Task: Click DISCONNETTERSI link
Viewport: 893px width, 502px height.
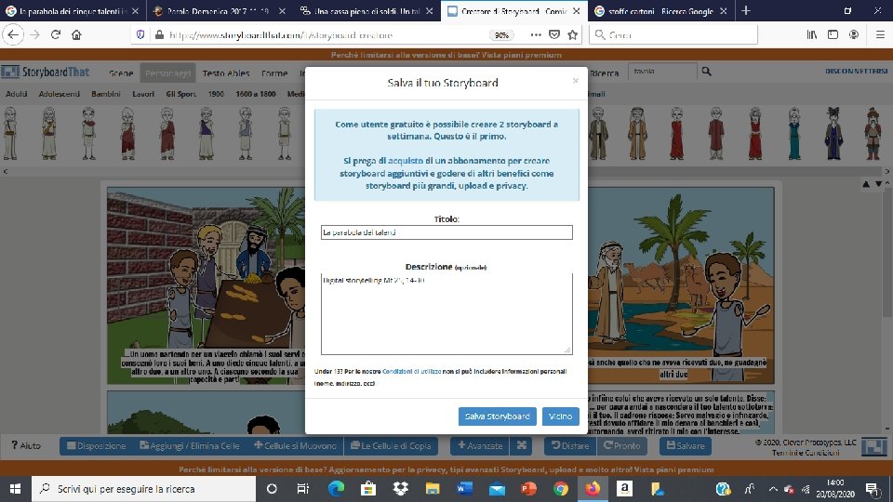Action: [x=857, y=72]
